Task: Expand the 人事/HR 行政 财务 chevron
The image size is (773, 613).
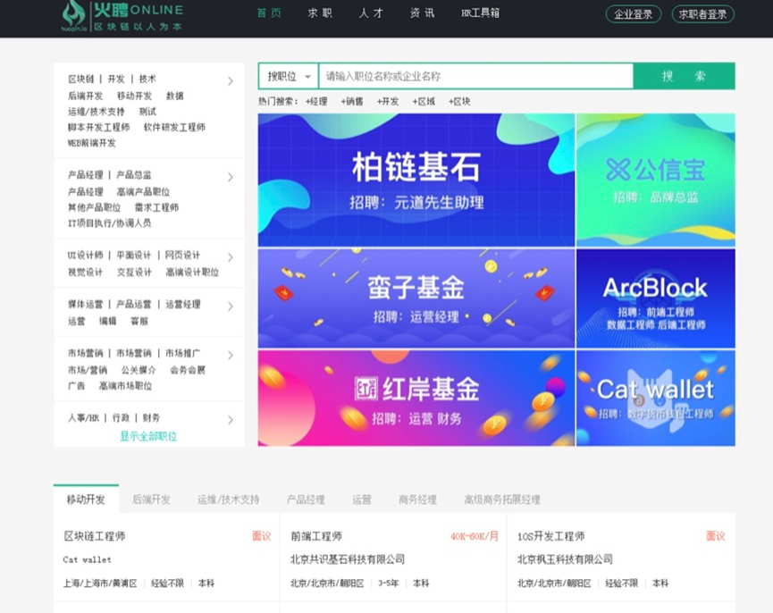Action: click(231, 420)
